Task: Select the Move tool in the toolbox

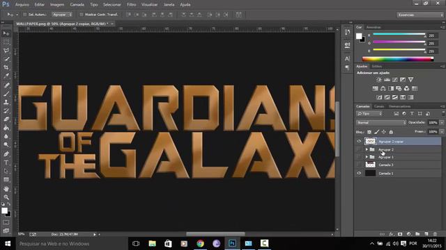Action: 6,33
